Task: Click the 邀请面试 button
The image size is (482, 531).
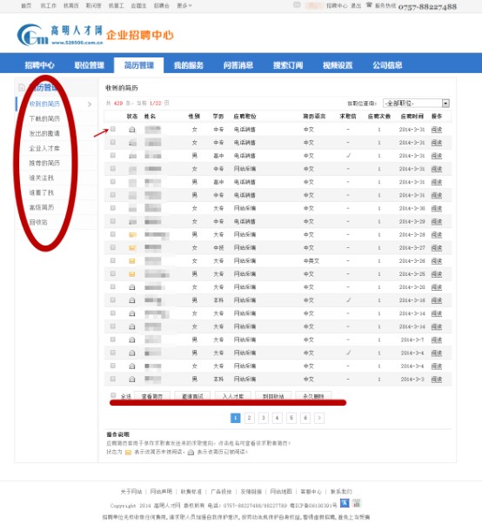Action: 192,396
